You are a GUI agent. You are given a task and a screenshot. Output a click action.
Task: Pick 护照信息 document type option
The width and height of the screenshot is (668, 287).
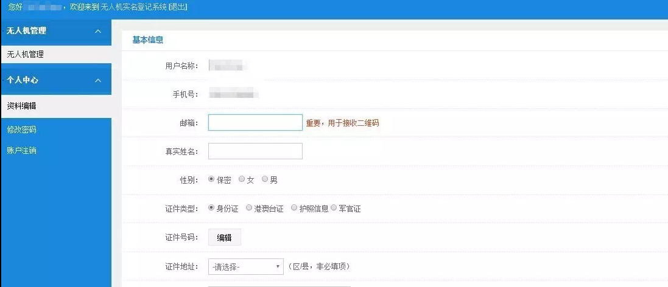[294, 208]
